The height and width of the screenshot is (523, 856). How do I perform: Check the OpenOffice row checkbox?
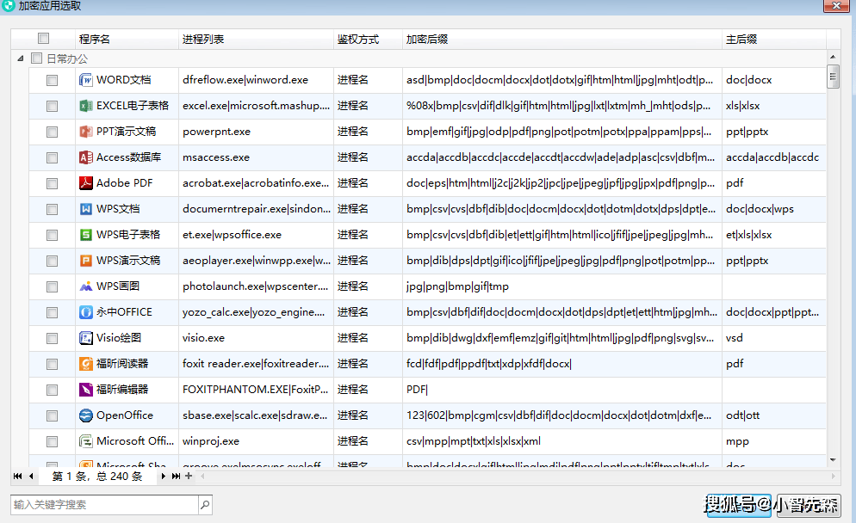52,415
